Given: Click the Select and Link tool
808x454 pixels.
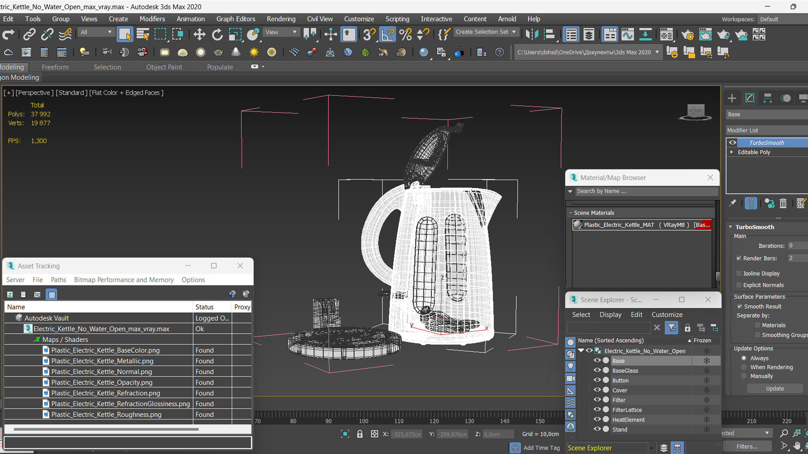Looking at the screenshot, I should click(x=29, y=34).
